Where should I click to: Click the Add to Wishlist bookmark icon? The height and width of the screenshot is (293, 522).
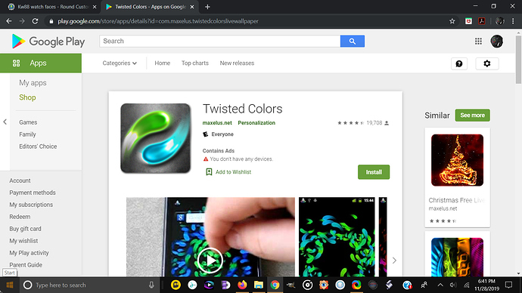209,171
